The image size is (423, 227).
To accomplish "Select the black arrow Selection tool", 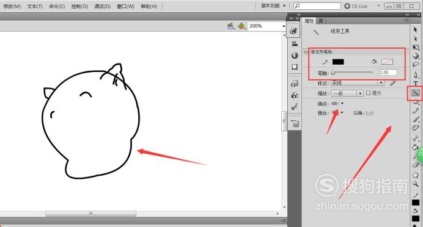I will point(416,29).
